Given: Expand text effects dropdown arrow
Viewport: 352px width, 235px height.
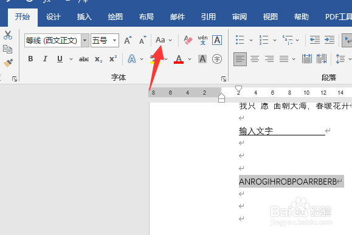Looking at the screenshot, I should (x=142, y=59).
